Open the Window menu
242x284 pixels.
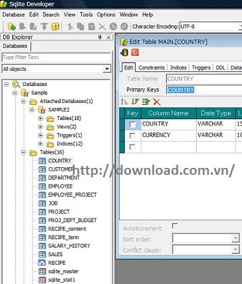pos(129,15)
